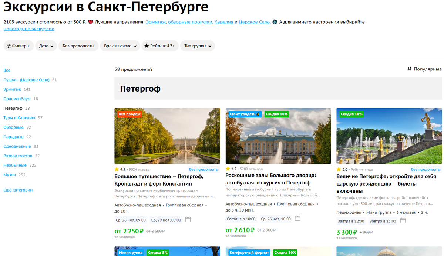The height and width of the screenshot is (256, 444).
Task: Select the Ораниенбаум category
Action: tap(17, 99)
